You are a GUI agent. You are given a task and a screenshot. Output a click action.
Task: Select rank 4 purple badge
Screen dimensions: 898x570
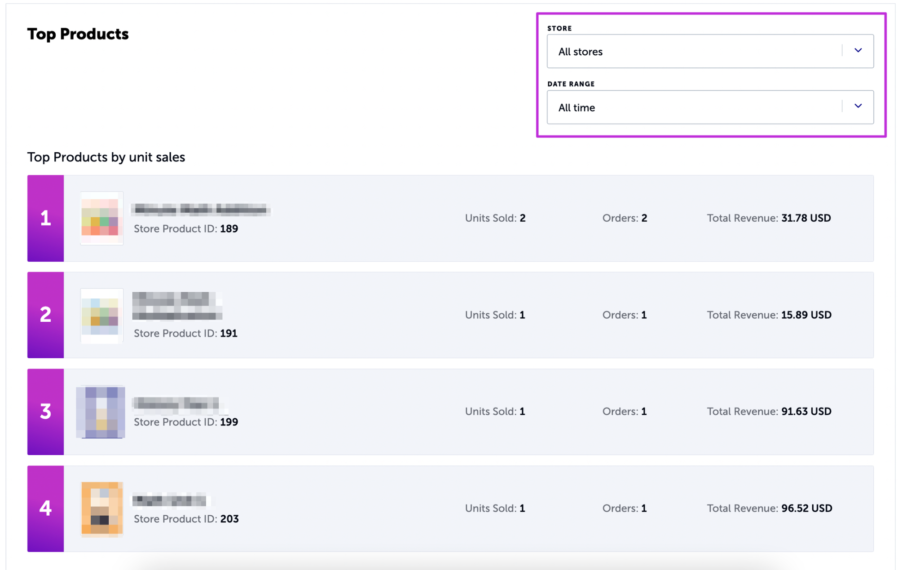pyautogui.click(x=45, y=509)
